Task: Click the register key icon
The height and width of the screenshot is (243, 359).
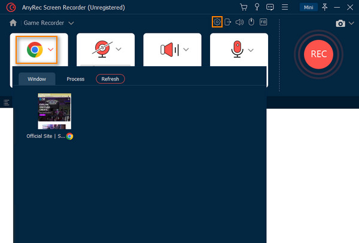Action: coord(257,7)
